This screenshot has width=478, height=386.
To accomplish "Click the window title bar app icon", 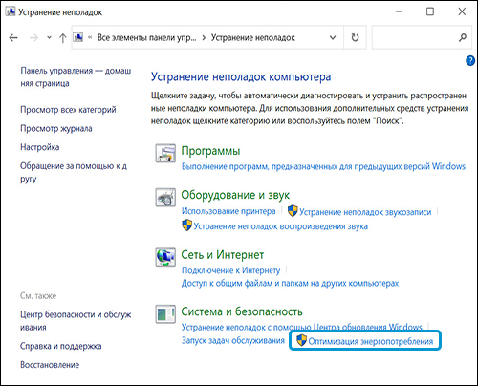I will click(11, 11).
